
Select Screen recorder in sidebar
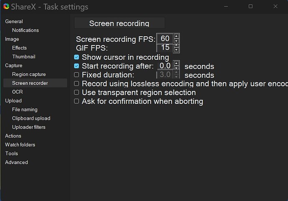click(35, 83)
